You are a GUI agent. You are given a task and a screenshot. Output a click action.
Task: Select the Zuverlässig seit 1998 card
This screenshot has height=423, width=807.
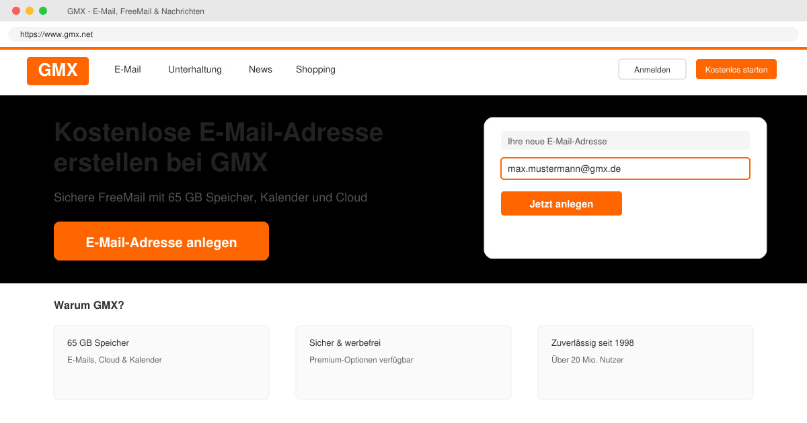pyautogui.click(x=646, y=363)
